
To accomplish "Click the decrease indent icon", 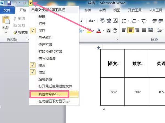I will pos(155,21).
